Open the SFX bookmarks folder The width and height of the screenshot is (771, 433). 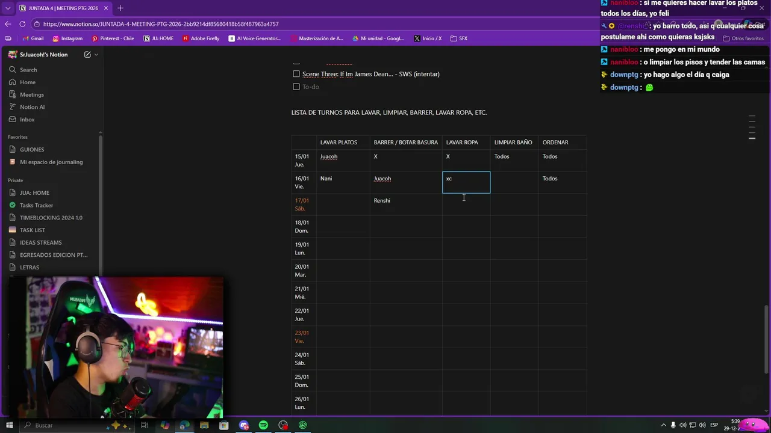[458, 38]
